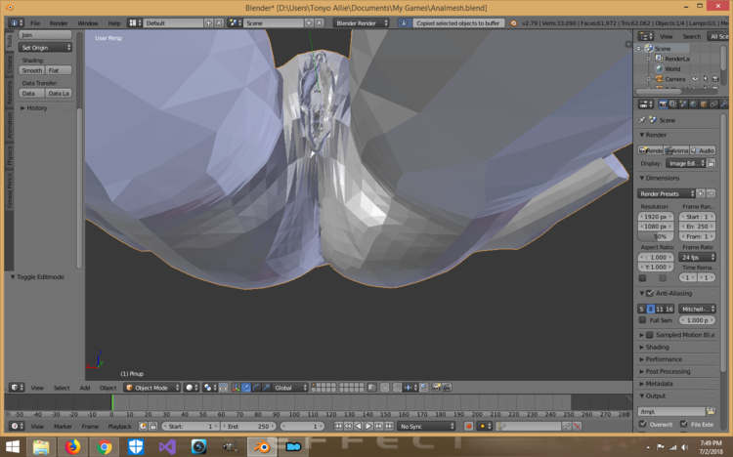Open the Scene properties tab icon
733x457 pixels.
pyautogui.click(x=683, y=104)
